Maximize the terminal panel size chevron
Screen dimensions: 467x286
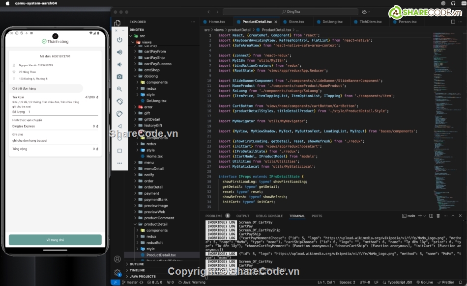pos(453,216)
